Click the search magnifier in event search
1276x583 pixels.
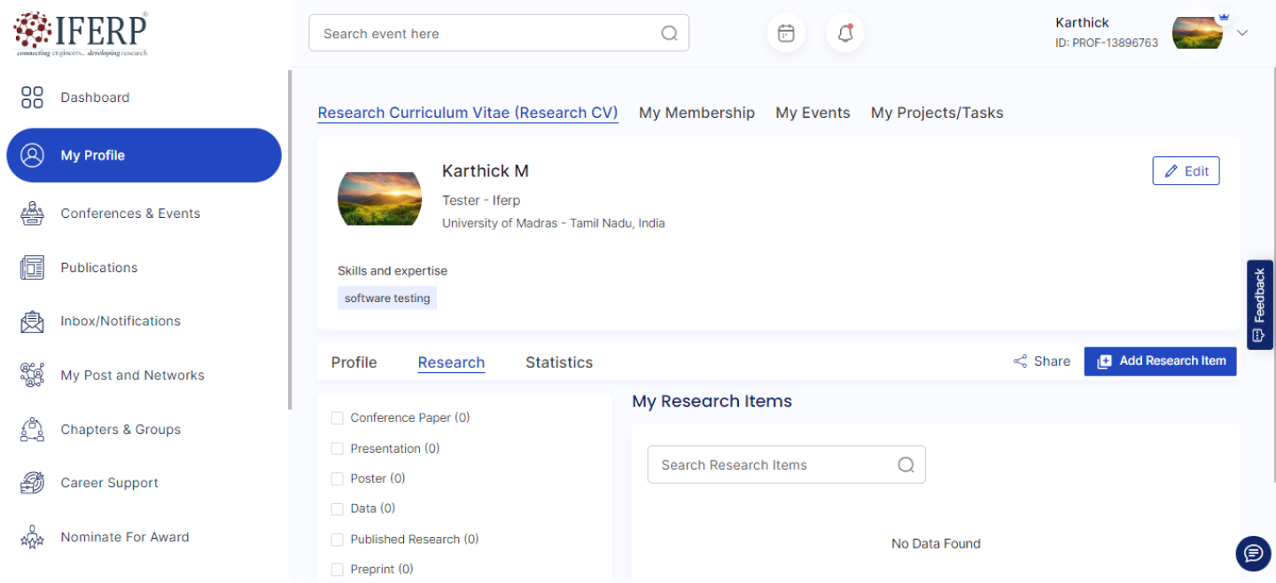[x=669, y=34]
